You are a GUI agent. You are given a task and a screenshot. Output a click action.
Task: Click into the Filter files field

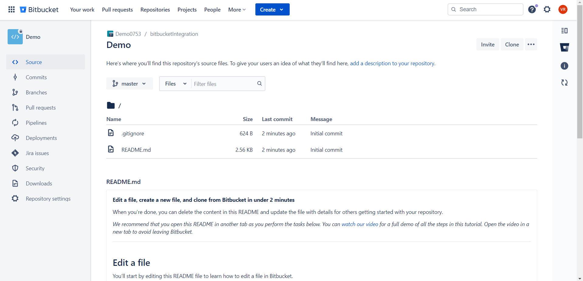click(x=224, y=84)
